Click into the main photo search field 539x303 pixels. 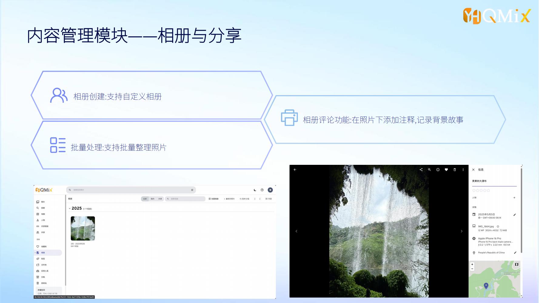130,190
